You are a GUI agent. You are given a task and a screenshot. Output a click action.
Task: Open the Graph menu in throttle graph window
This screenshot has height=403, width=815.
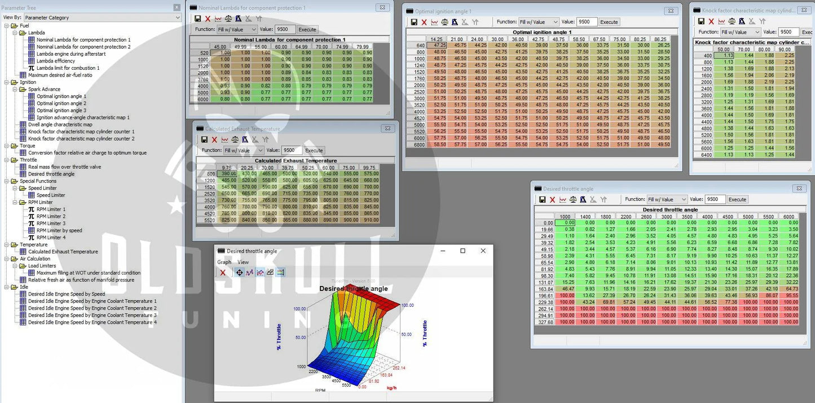click(x=224, y=262)
